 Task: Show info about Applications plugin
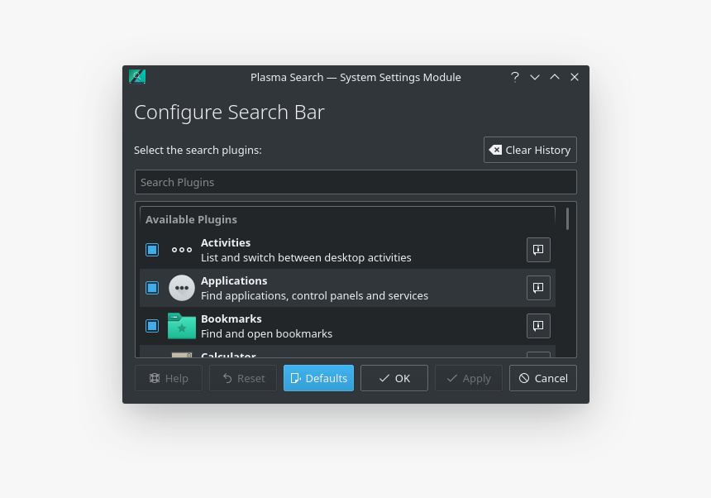pos(538,288)
